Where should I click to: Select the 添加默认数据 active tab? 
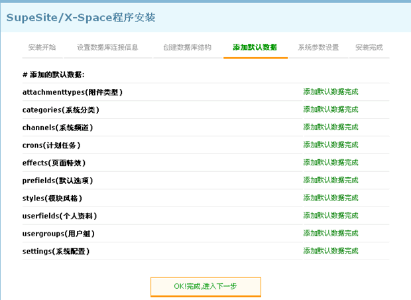point(255,48)
